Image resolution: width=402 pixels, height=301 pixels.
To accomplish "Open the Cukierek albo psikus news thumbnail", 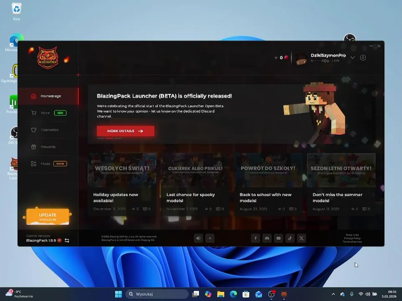I will click(195, 170).
